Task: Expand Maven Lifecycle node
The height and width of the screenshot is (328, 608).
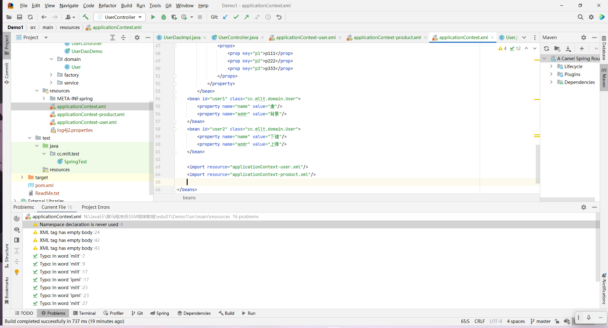Action: [x=551, y=66]
